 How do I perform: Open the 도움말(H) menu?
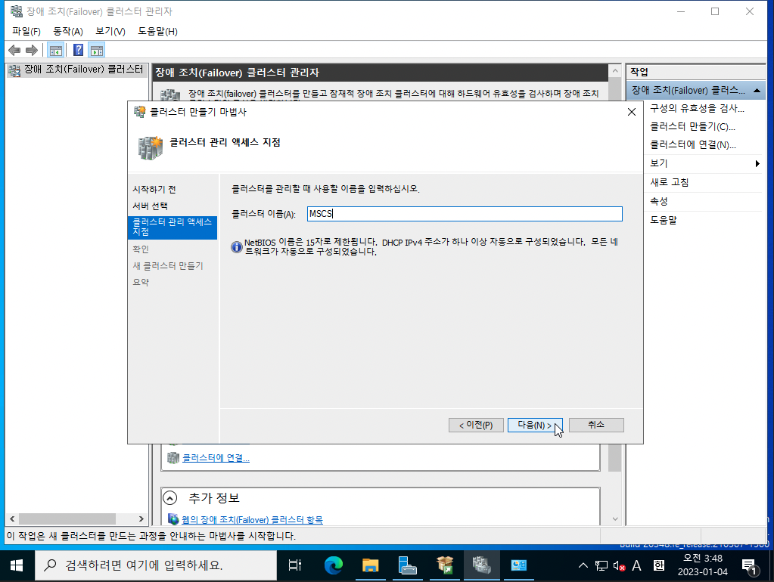click(157, 32)
